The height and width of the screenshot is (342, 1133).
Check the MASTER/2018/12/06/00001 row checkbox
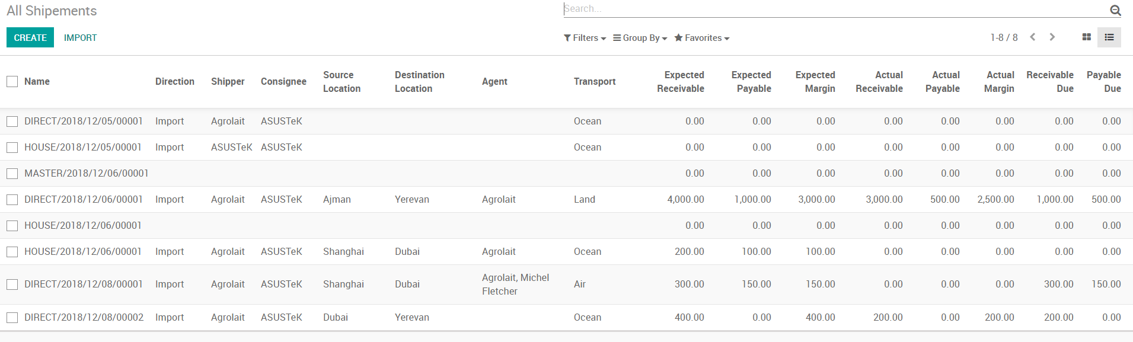(x=12, y=174)
